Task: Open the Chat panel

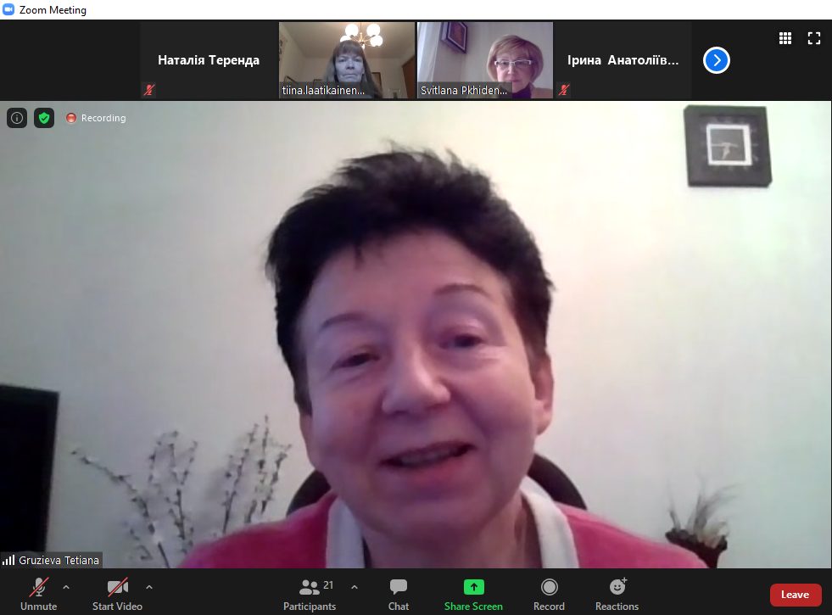Action: 399,594
